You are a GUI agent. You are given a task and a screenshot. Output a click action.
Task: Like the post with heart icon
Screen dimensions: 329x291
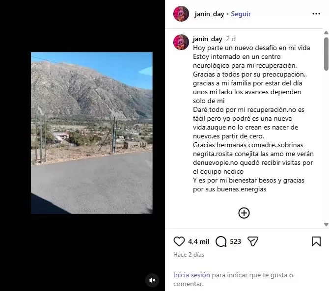point(179,241)
